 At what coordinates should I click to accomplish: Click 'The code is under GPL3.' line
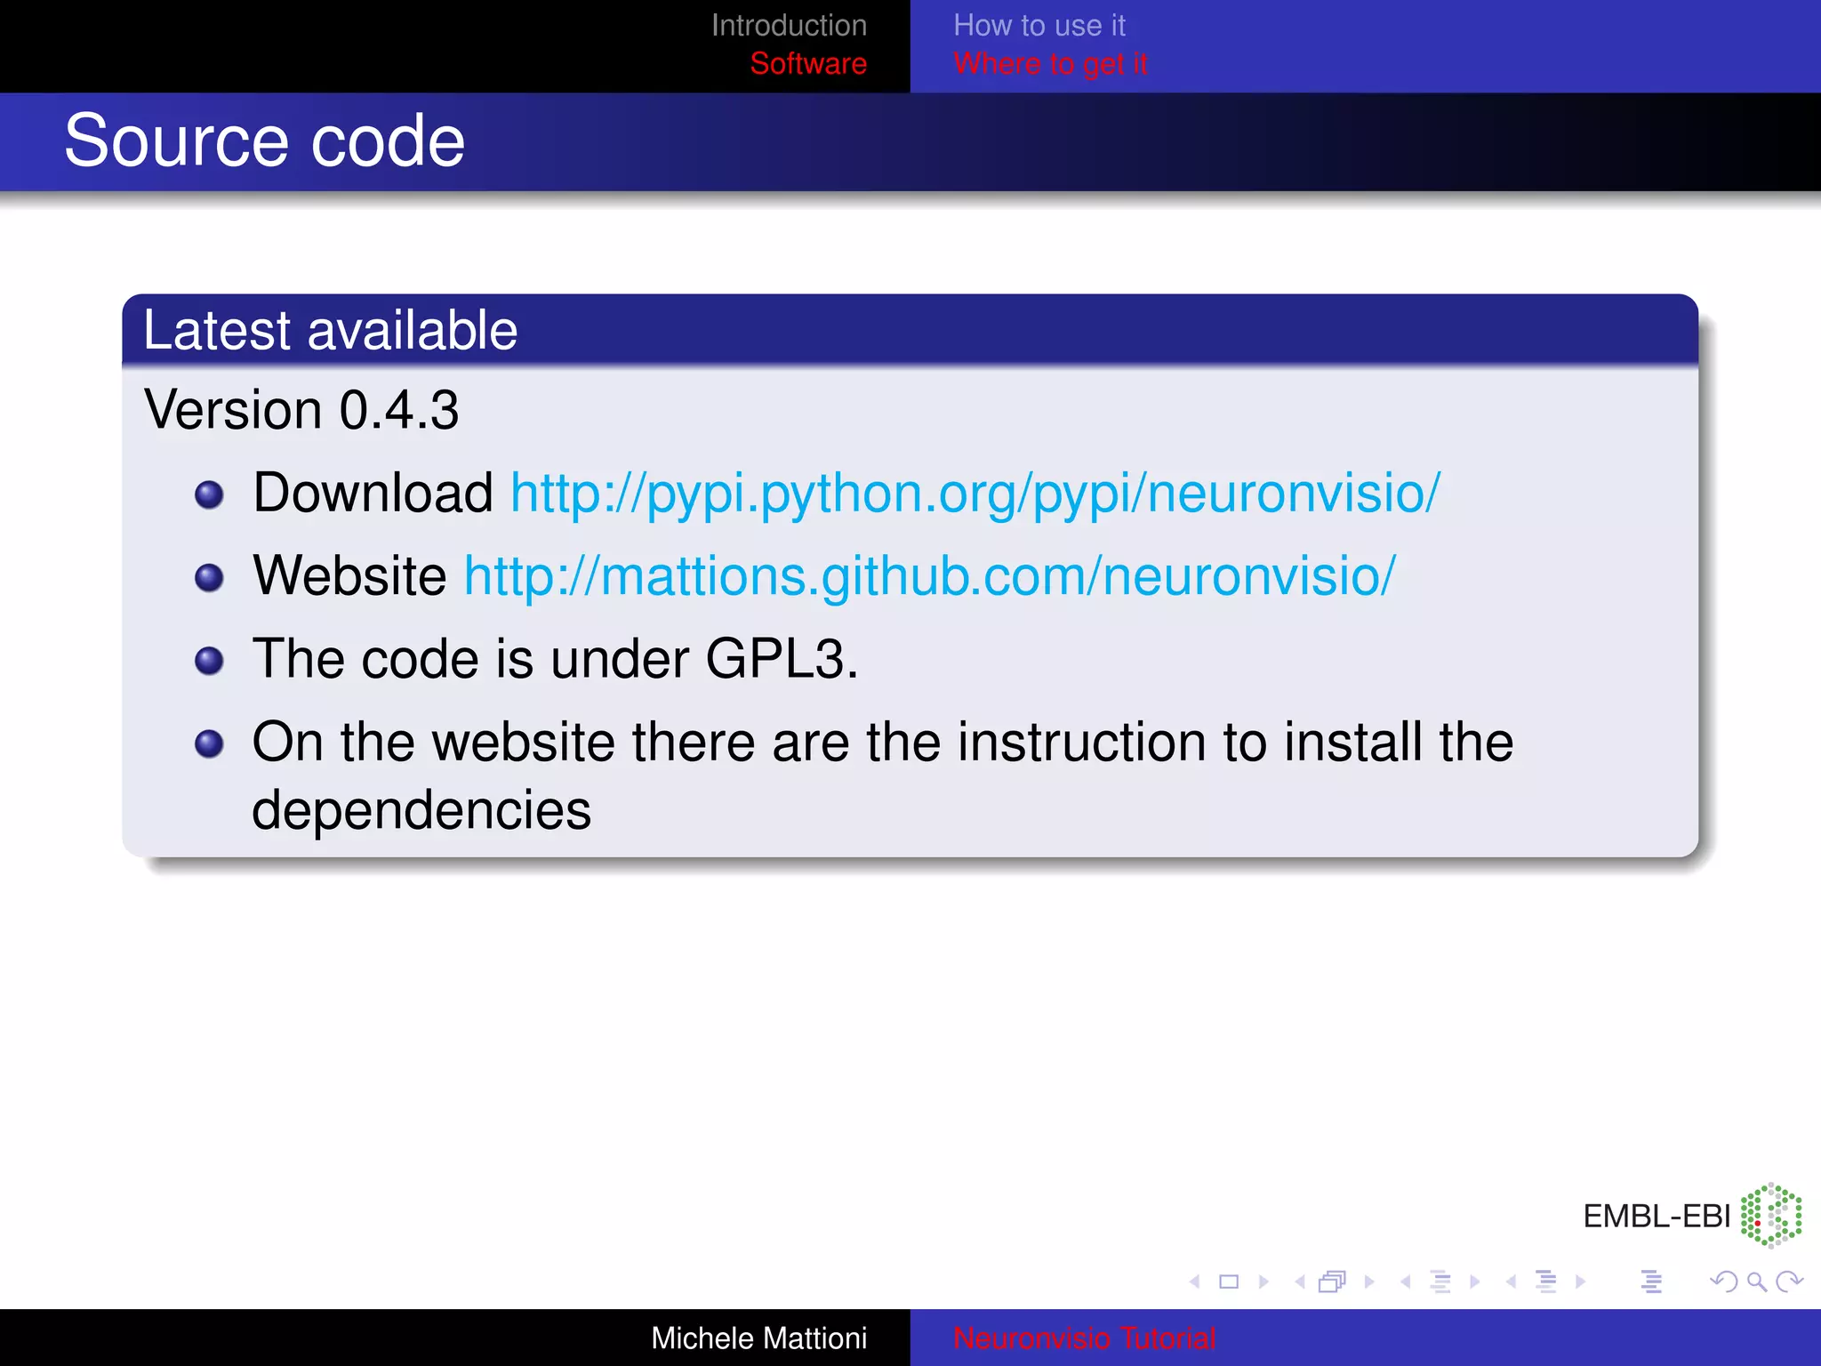[x=556, y=659]
